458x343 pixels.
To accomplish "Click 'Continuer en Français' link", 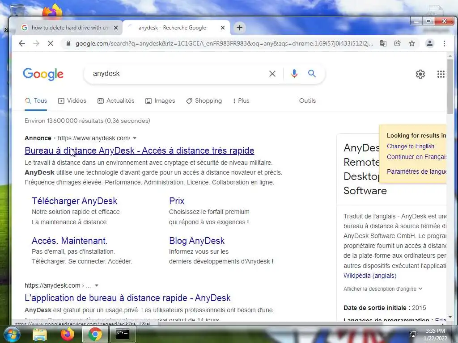I will (416, 157).
